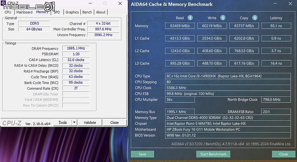Image resolution: width=297 pixels, height=162 pixels.
Task: Click the North Bridge Clock value 798.0 MHz
Action: tap(276, 100)
